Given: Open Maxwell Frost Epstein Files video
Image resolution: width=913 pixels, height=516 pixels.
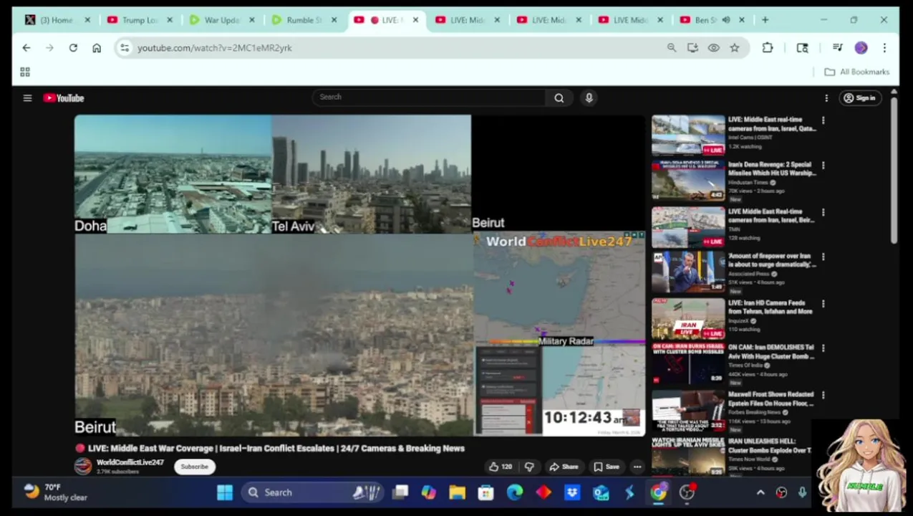Looking at the screenshot, I should pyautogui.click(x=771, y=399).
